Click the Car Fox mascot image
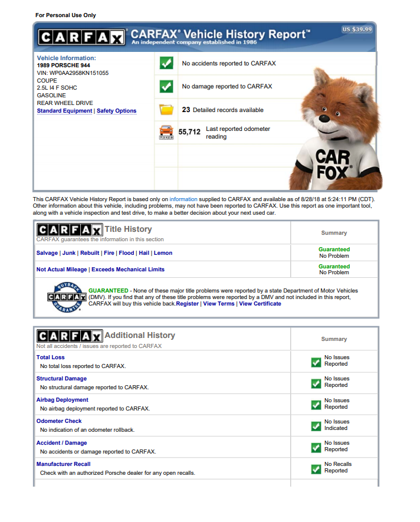The height and width of the screenshot is (522, 420). [336, 130]
